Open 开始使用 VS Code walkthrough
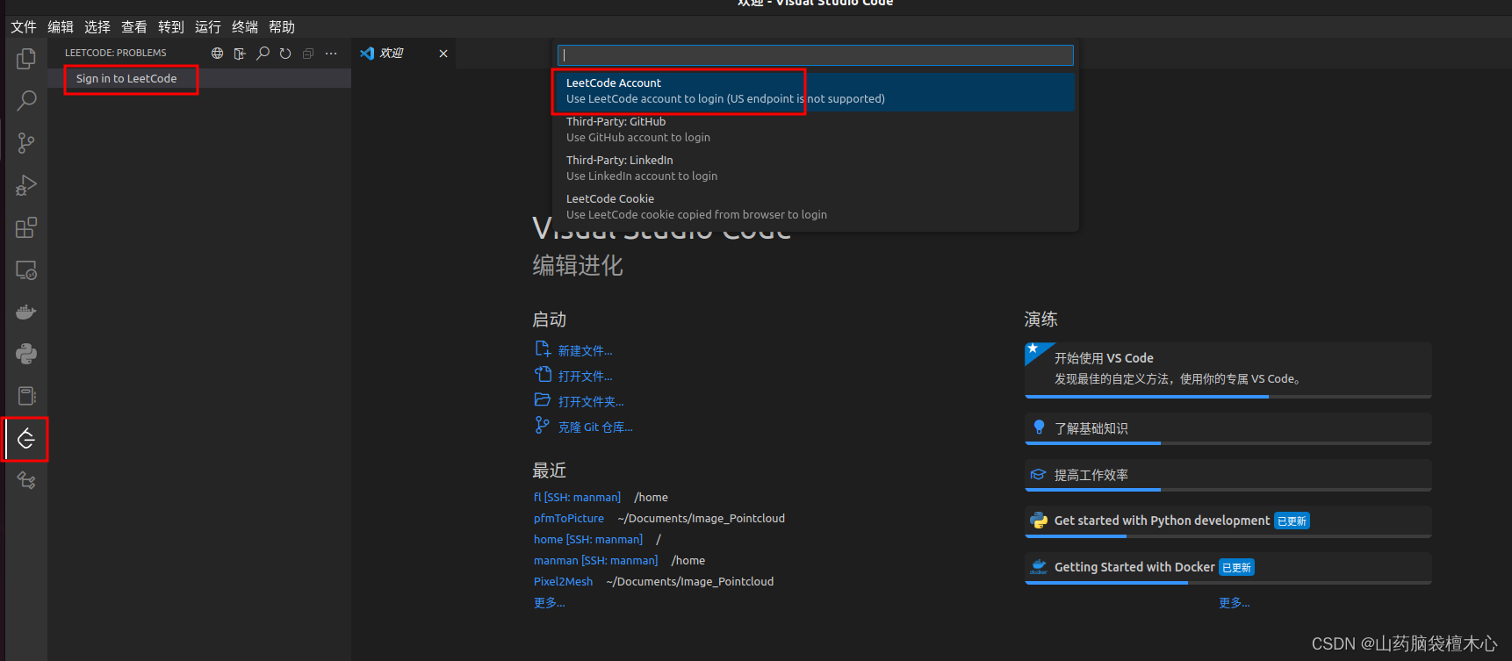Image resolution: width=1512 pixels, height=661 pixels. [1228, 370]
